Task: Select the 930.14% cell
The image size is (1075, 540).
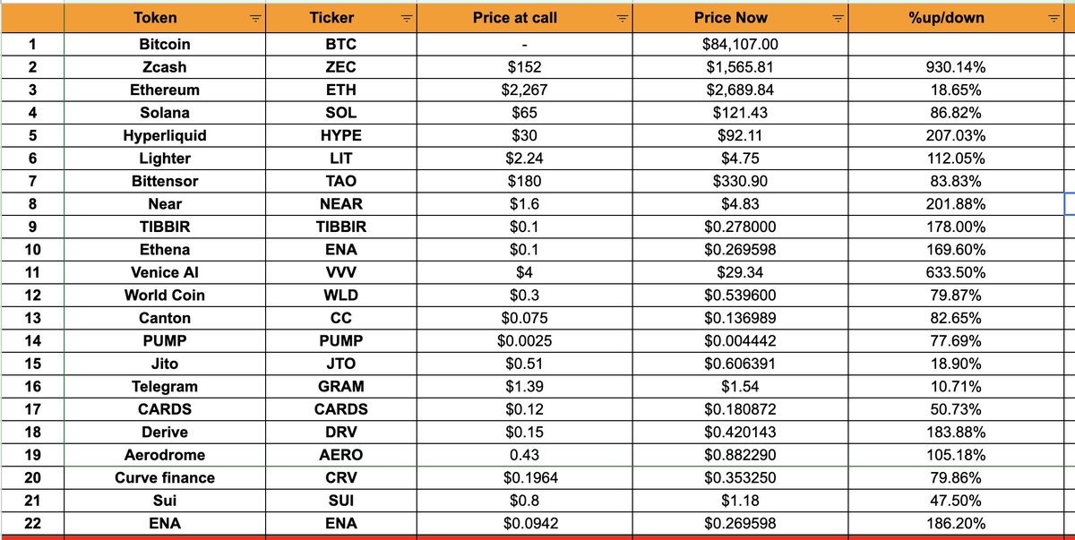Action: coord(956,67)
